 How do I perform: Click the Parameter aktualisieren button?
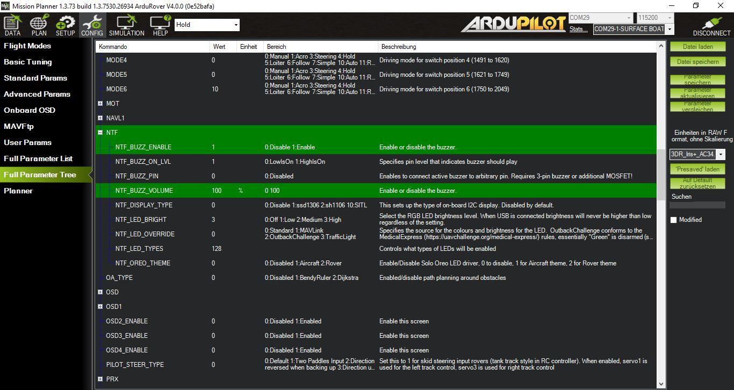pyautogui.click(x=697, y=93)
